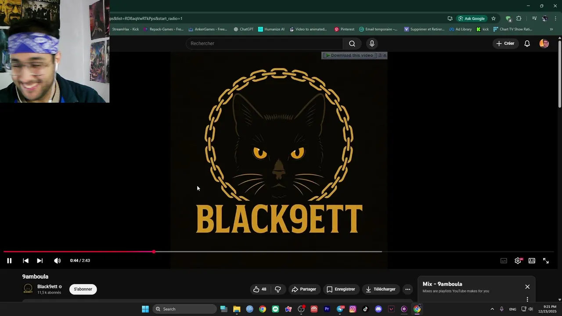Click the Download this video overlay button
The width and height of the screenshot is (562, 316).
pyautogui.click(x=349, y=55)
